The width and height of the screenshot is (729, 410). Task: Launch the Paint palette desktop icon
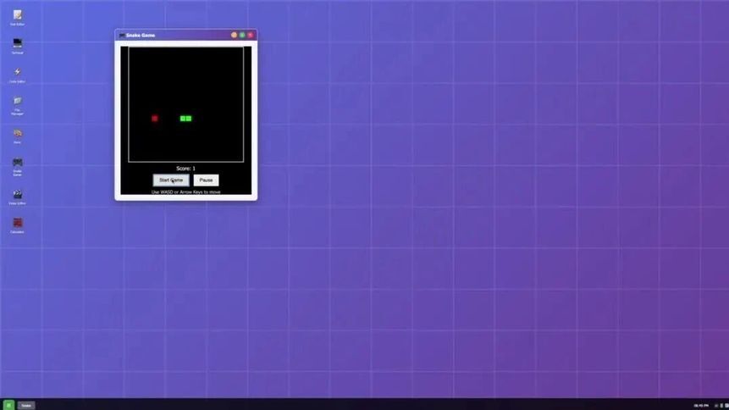point(17,136)
